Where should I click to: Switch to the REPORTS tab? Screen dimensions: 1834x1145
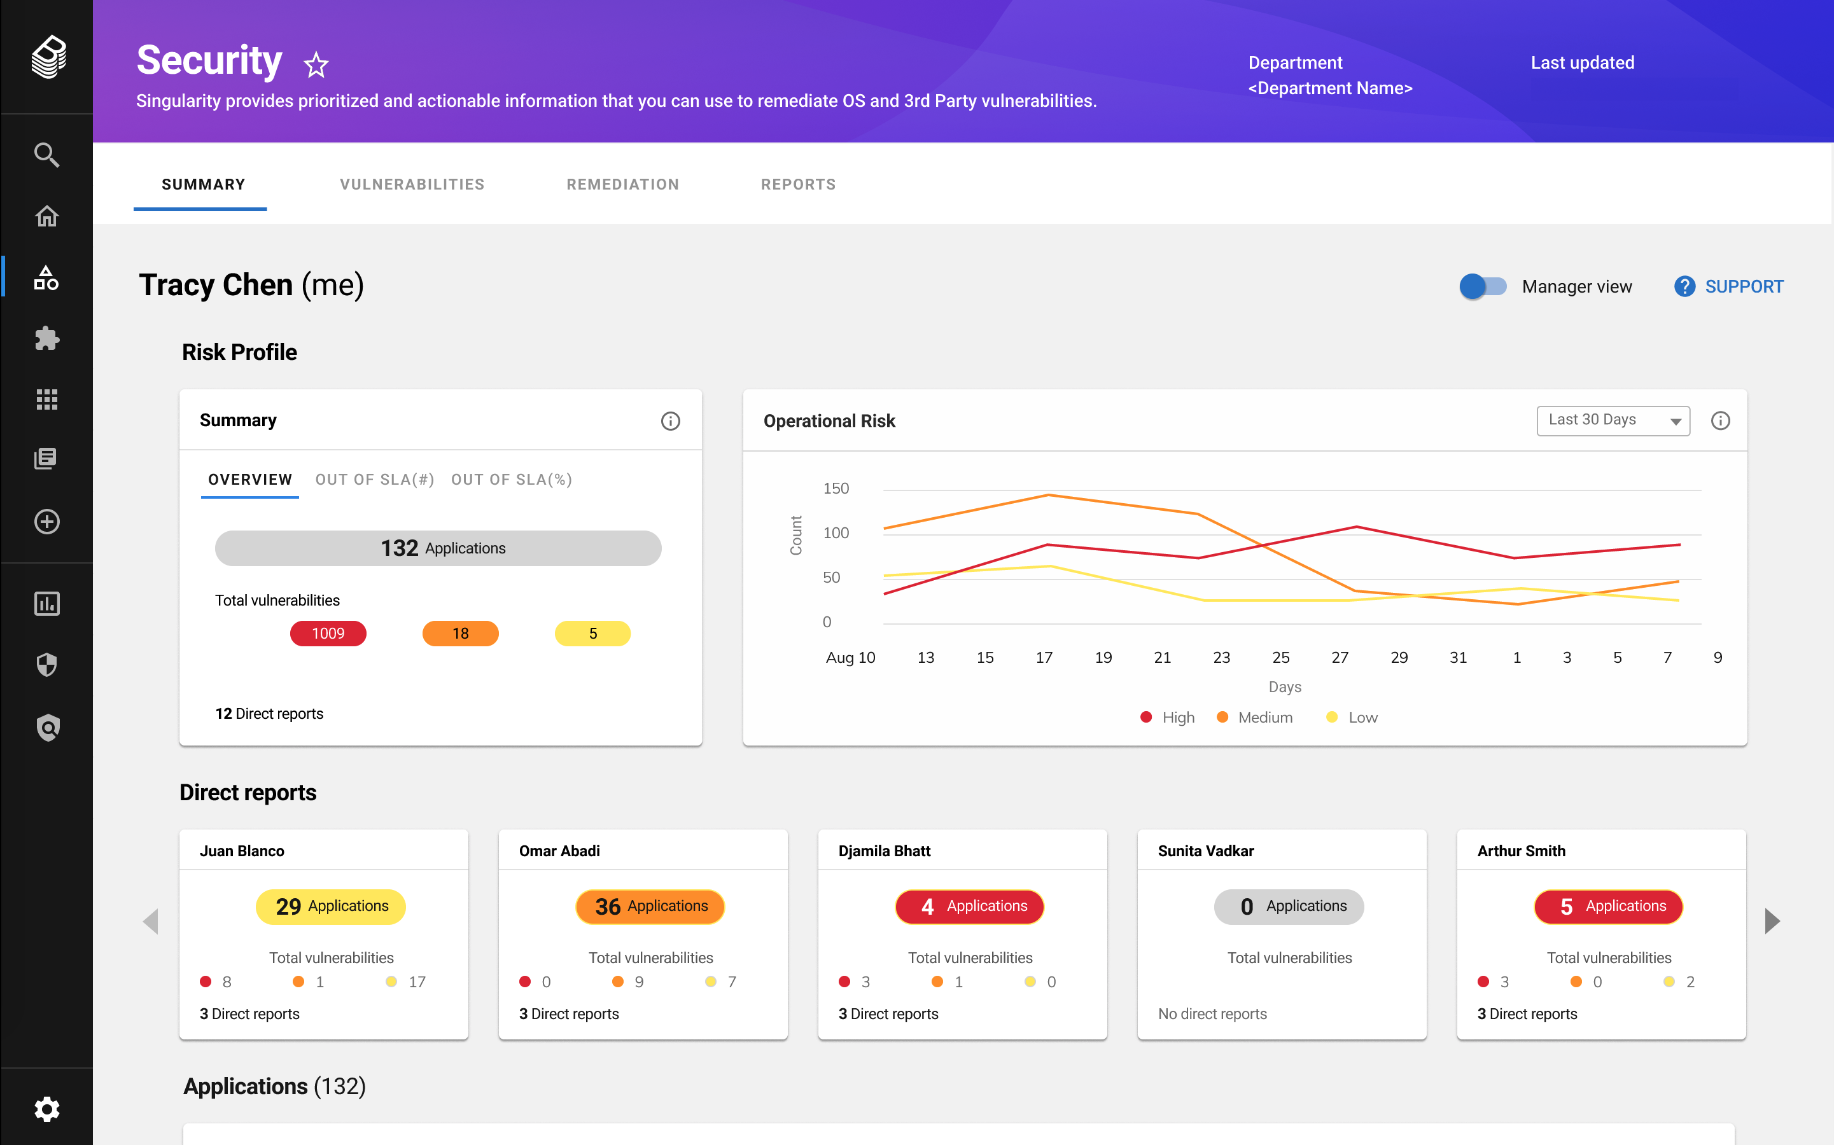point(799,184)
